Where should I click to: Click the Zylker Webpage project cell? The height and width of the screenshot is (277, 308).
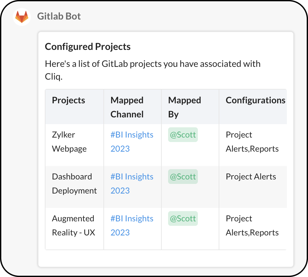[x=69, y=142]
